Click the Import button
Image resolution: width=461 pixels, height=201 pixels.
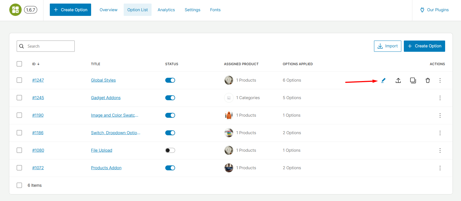click(x=388, y=46)
